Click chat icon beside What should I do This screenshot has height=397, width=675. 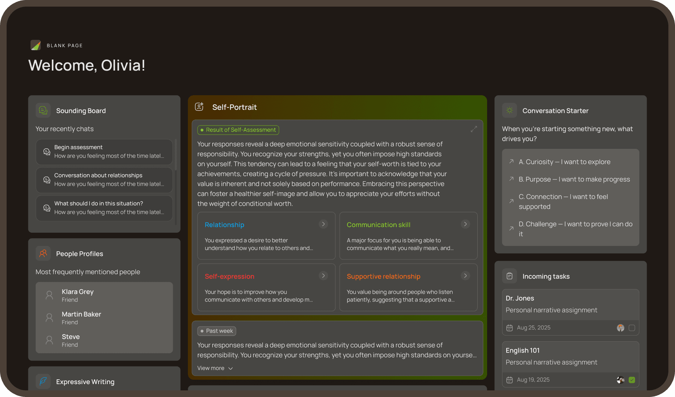coord(47,208)
